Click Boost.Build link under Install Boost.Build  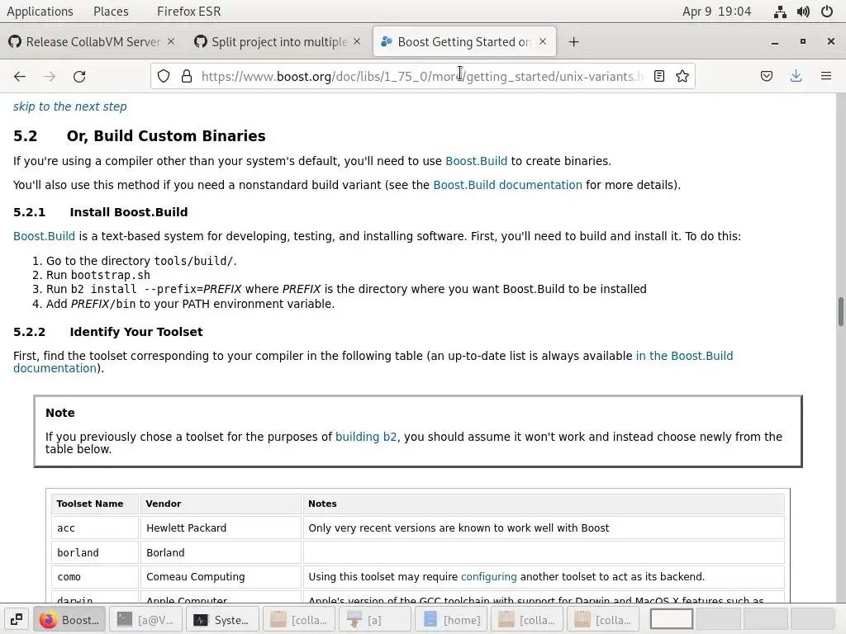[x=45, y=236]
